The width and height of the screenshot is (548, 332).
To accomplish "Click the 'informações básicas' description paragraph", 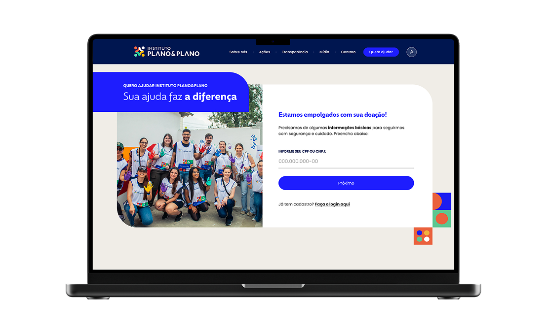I will pyautogui.click(x=341, y=131).
